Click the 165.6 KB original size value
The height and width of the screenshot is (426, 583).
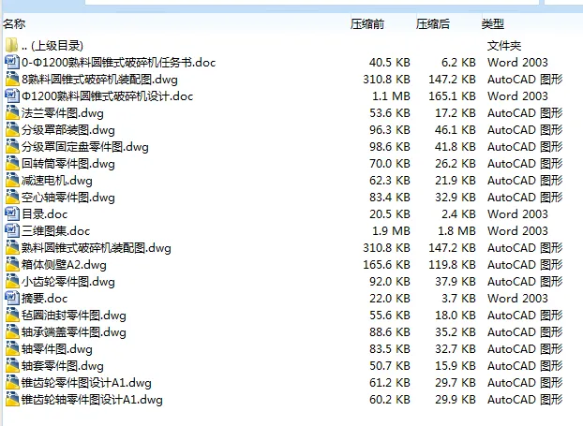387,265
